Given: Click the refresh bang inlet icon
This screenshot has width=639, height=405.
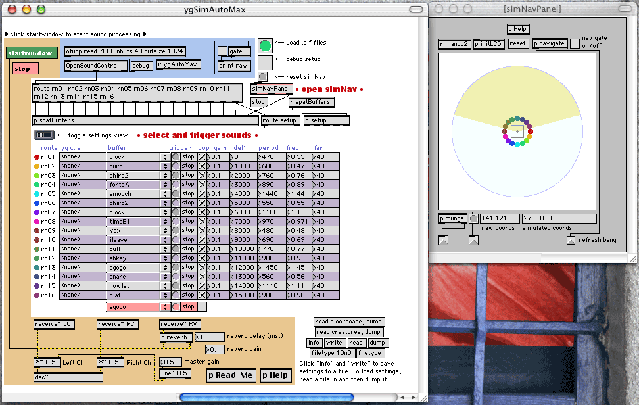Looking at the screenshot, I should (571, 240).
